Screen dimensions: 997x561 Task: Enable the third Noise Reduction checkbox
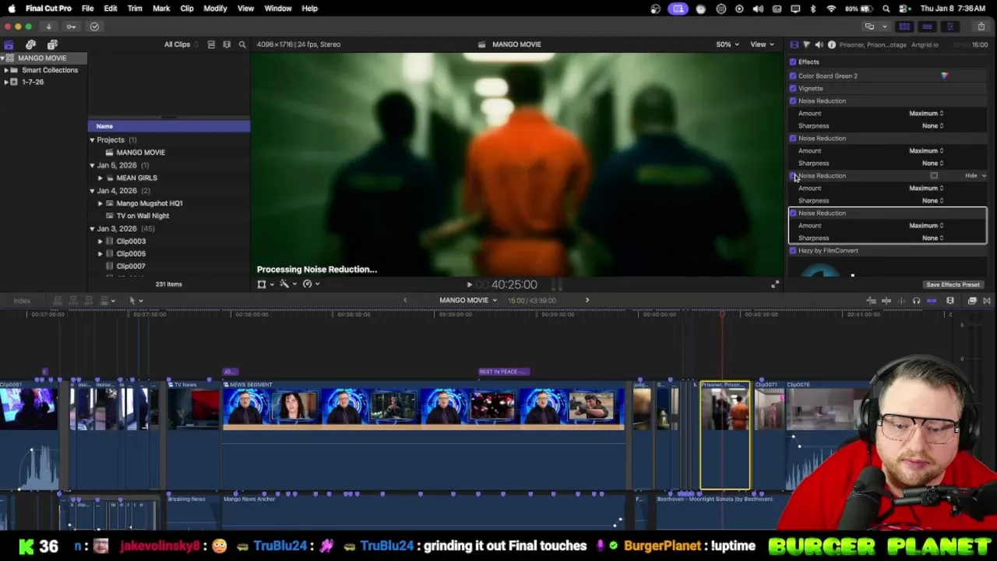793,175
